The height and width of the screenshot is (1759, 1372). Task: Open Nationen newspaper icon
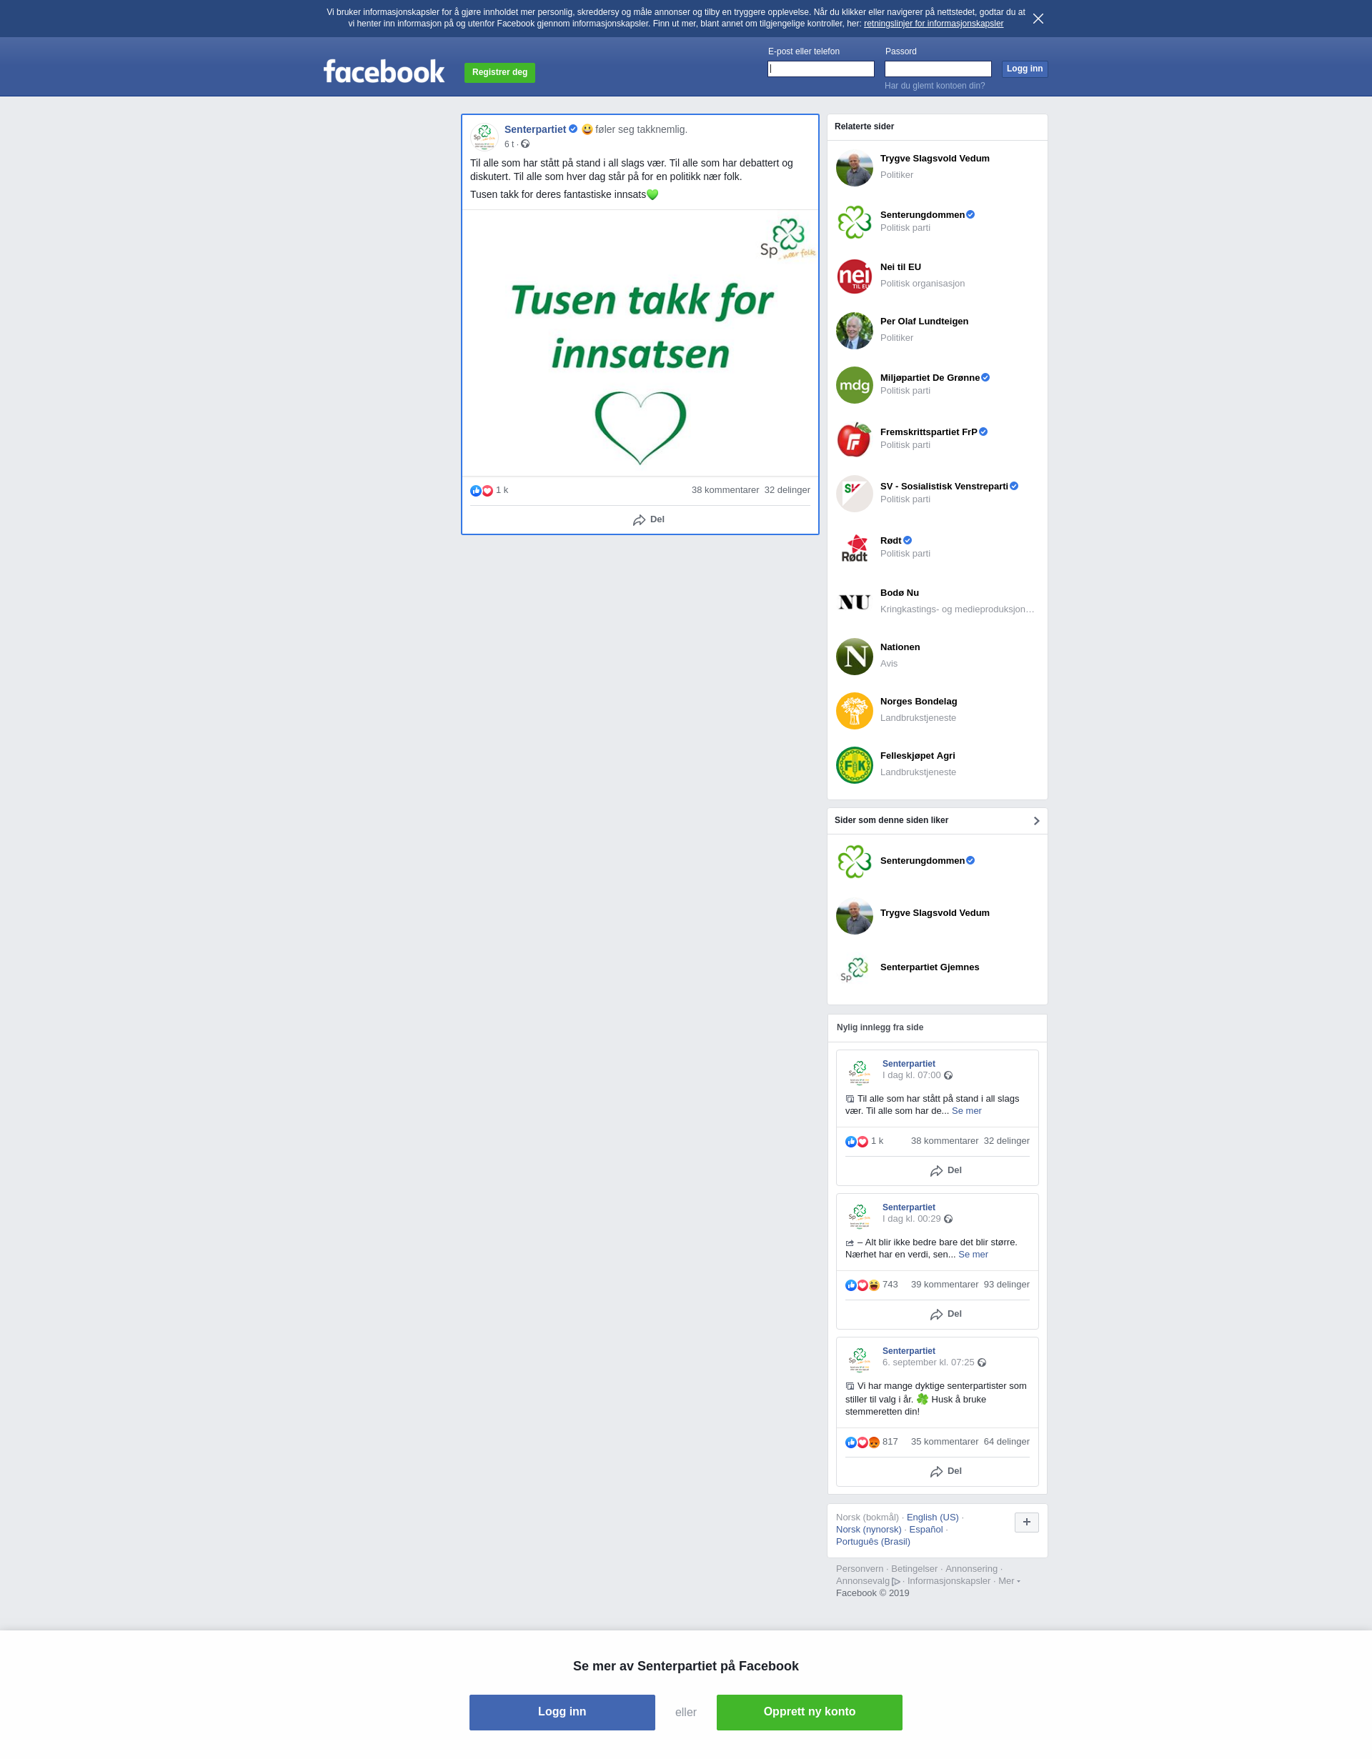pos(854,657)
